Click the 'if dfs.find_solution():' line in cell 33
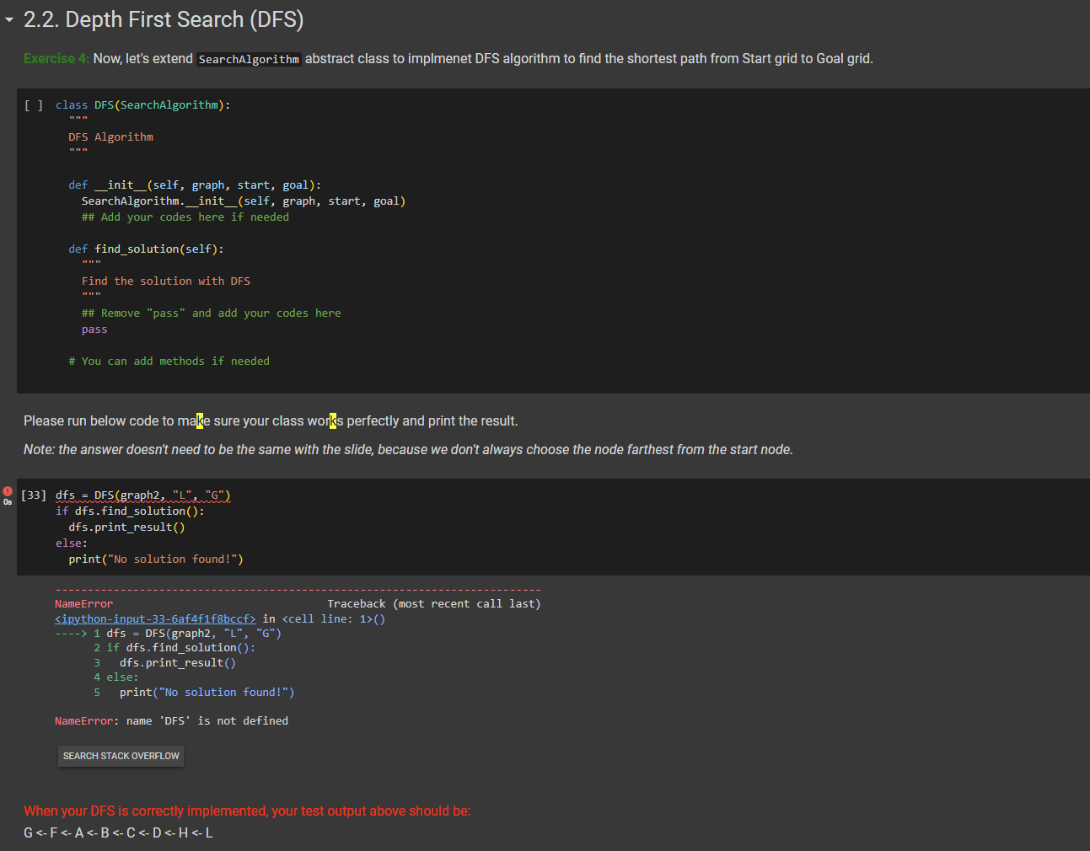This screenshot has height=851, width=1090. [130, 511]
